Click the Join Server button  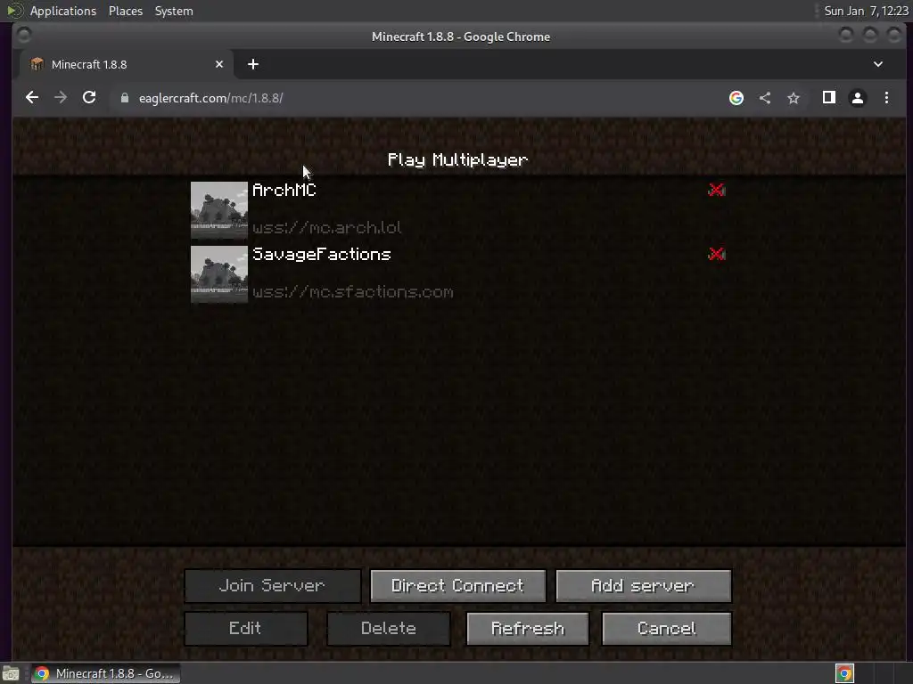273,586
